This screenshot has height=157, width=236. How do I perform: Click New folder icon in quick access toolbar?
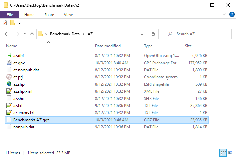point(12,23)
